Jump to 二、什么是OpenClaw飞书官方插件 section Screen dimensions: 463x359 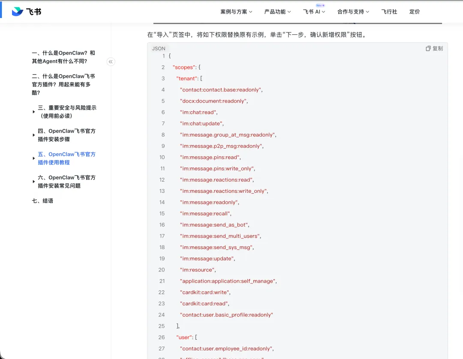pyautogui.click(x=63, y=84)
